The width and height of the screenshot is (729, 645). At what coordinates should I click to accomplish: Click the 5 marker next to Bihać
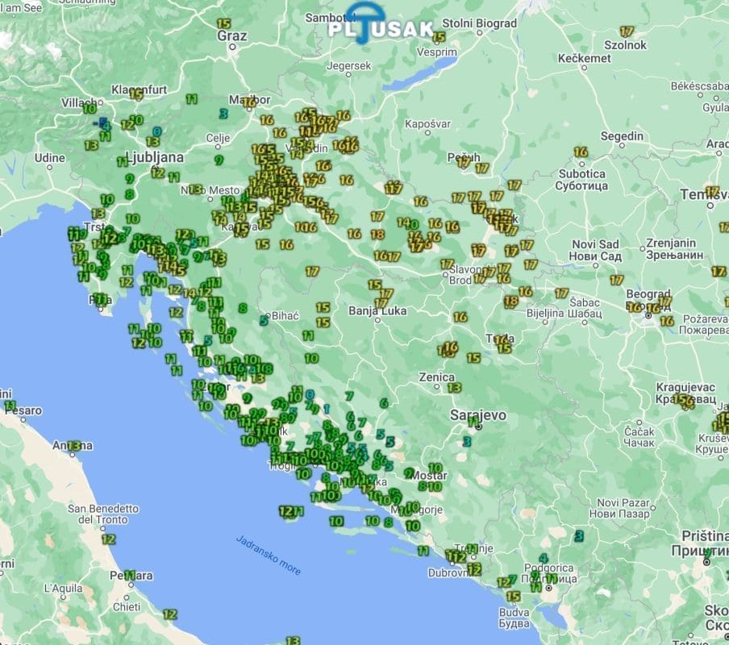click(264, 320)
